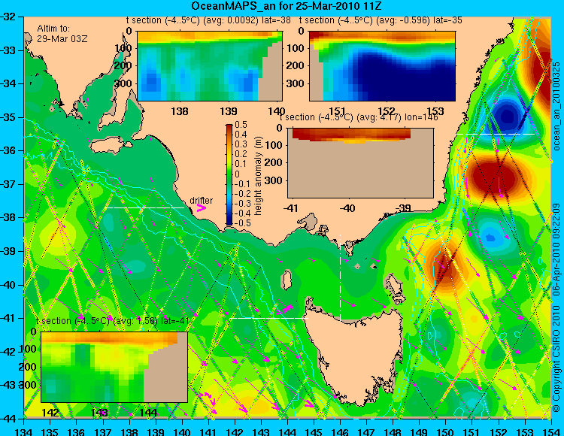564x436 pixels.
Task: Open the lat=-41 temperature section inset plot
Action: coord(114,367)
